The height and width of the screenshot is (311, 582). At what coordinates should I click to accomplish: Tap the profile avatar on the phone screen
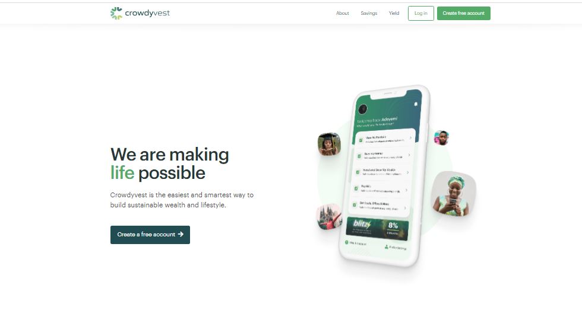pyautogui.click(x=363, y=109)
